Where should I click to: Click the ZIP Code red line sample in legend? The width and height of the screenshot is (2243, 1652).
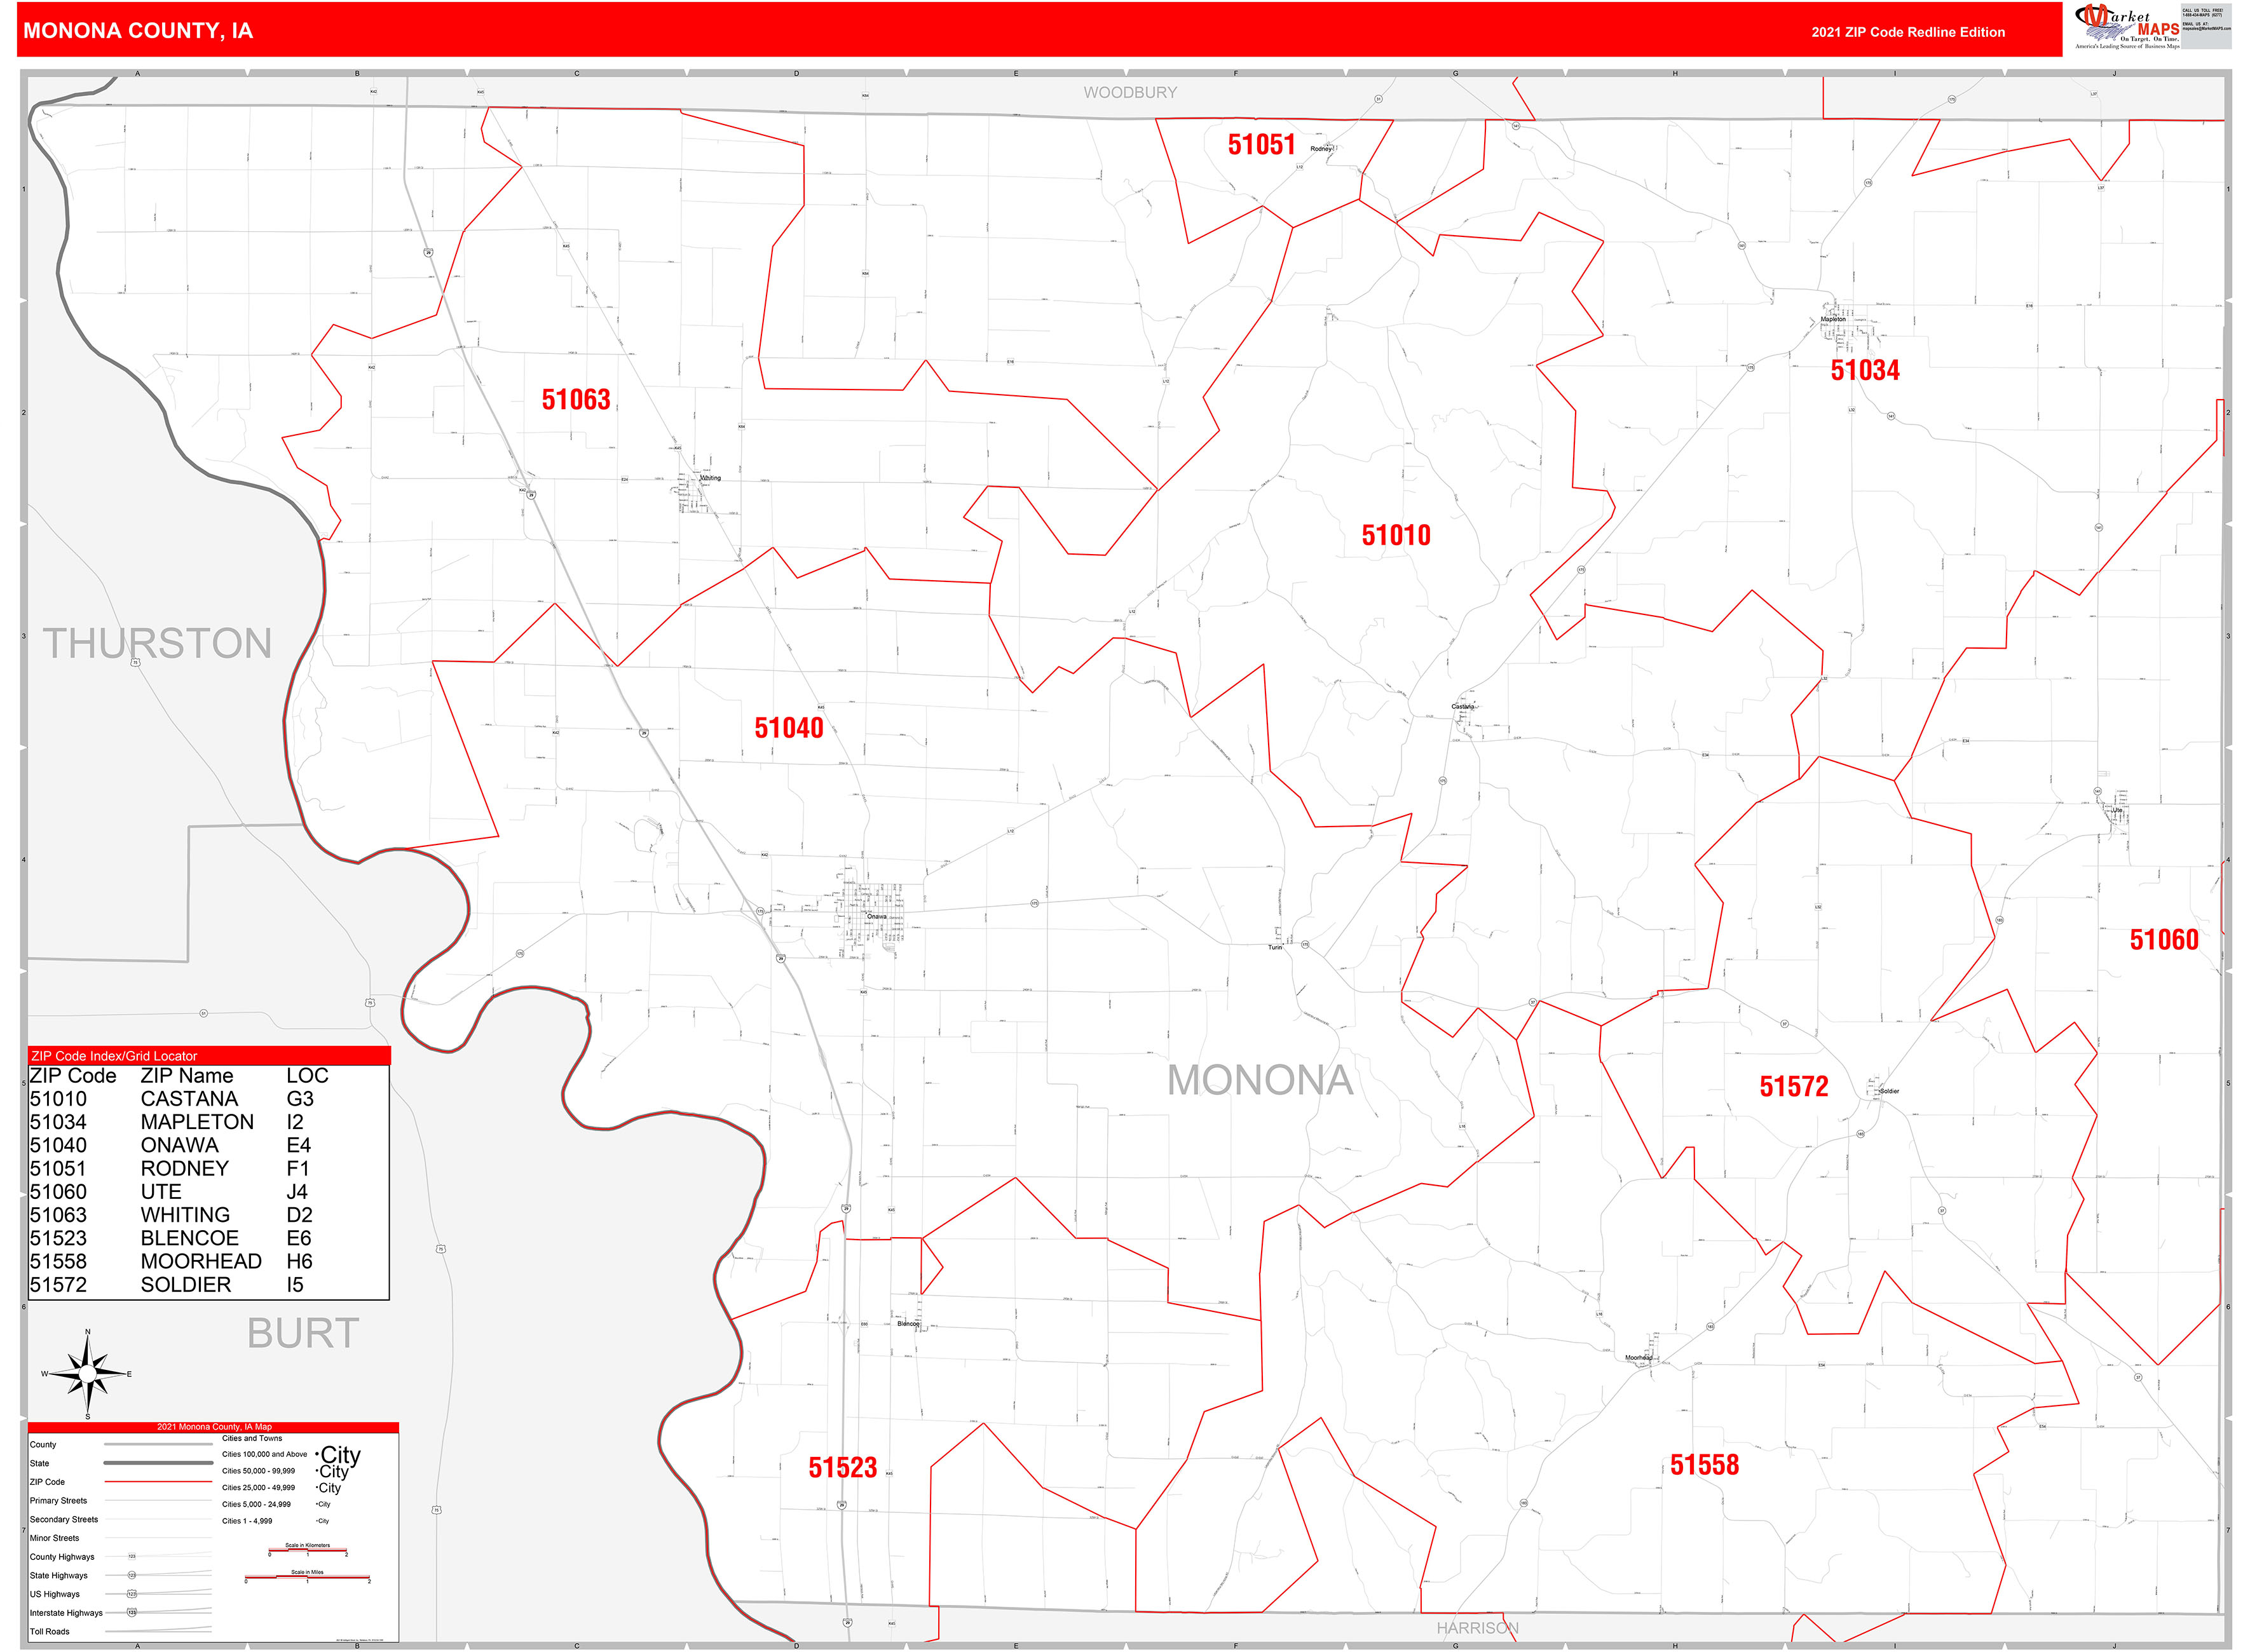(x=158, y=1482)
